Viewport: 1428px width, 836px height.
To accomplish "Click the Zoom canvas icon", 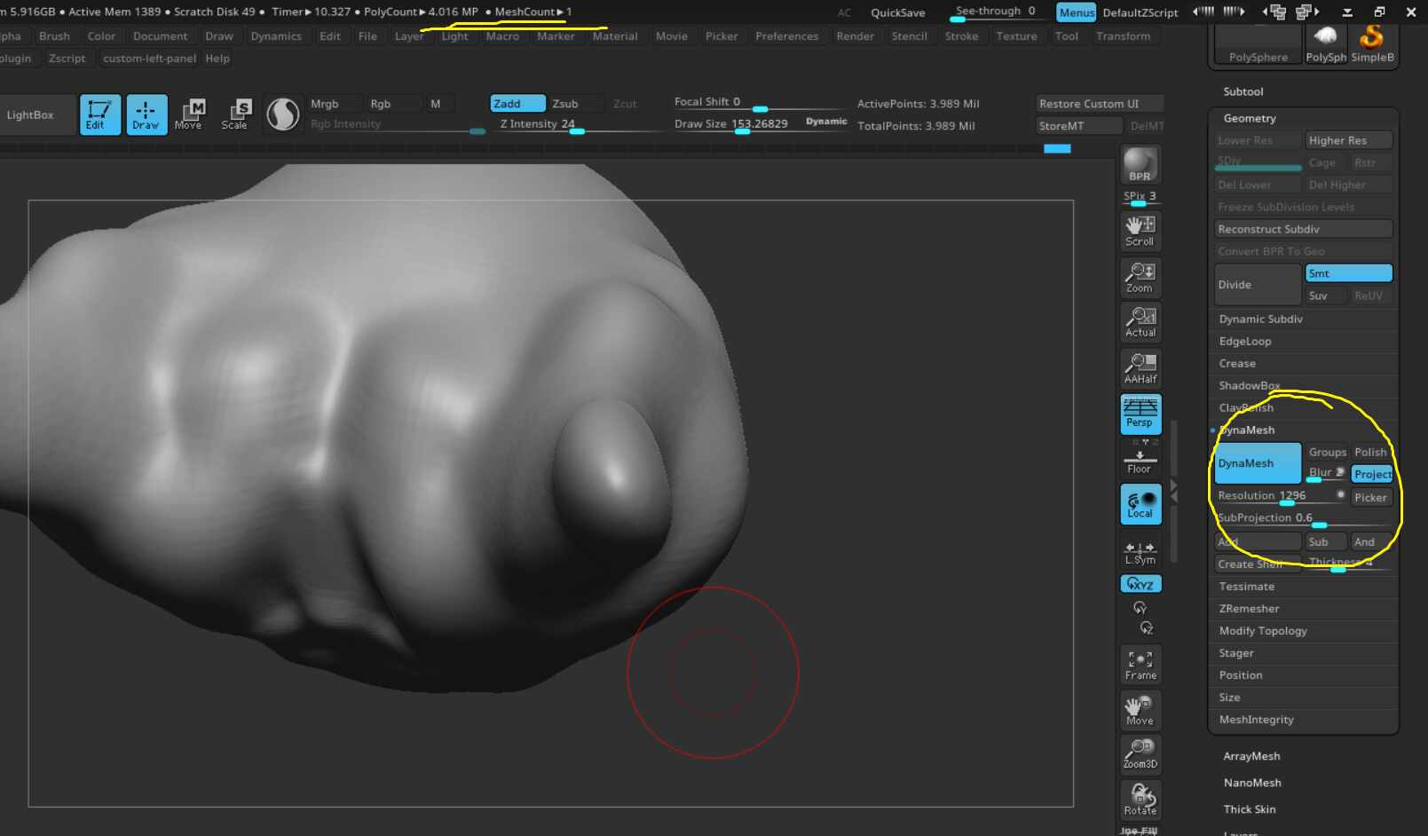I will click(x=1140, y=277).
